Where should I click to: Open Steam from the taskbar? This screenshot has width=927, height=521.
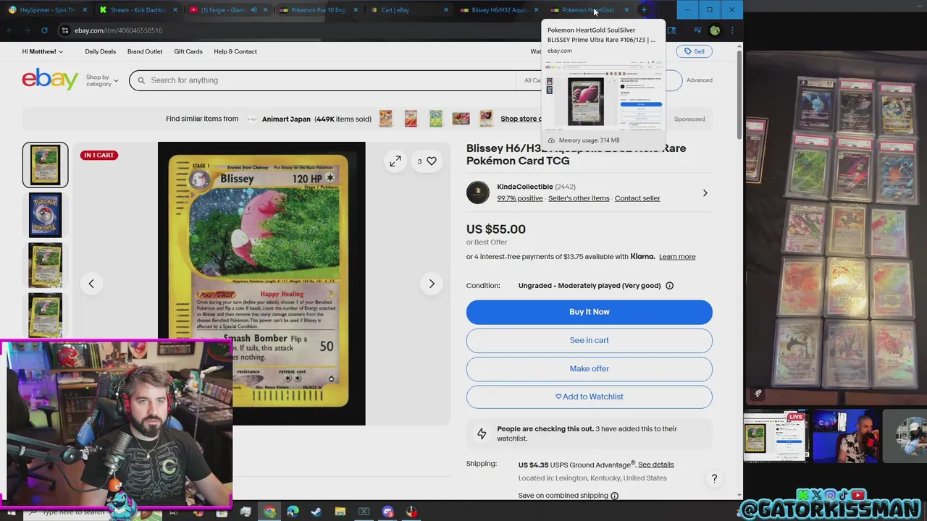click(316, 512)
